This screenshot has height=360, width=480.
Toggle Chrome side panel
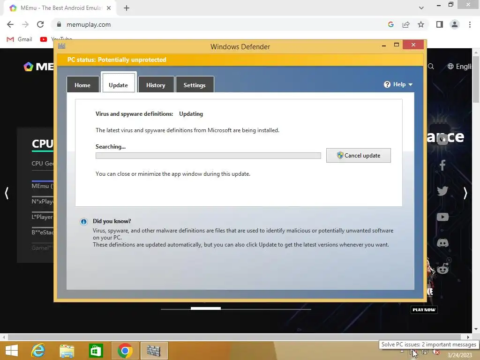point(440,24)
